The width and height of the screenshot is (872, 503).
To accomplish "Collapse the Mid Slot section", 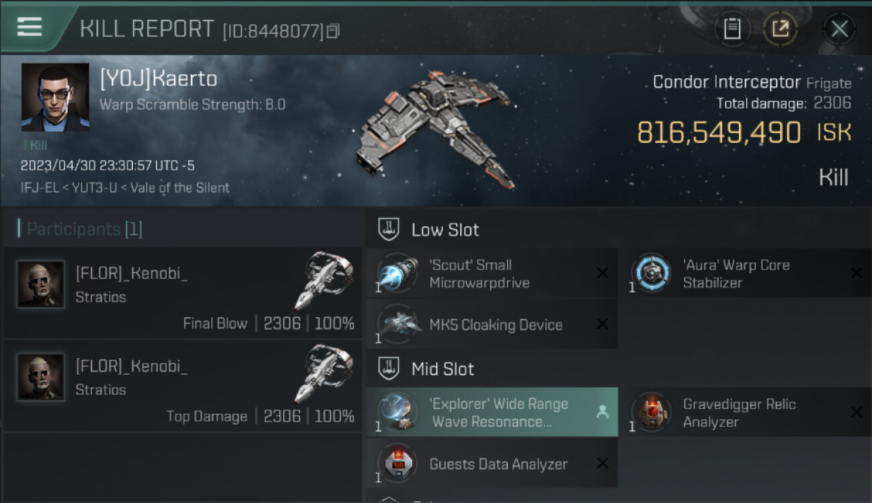I will [389, 369].
